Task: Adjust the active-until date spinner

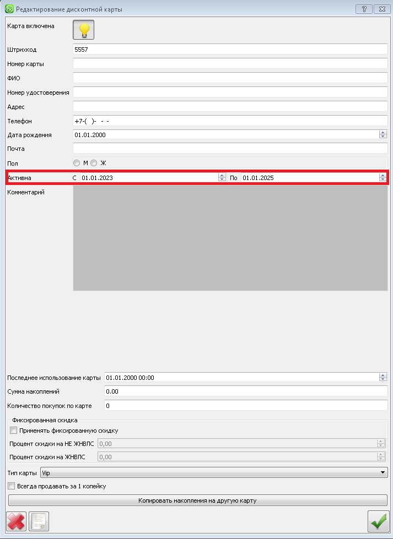Action: pos(383,178)
